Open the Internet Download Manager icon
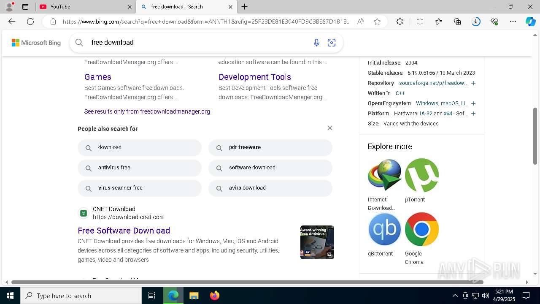 [384, 175]
